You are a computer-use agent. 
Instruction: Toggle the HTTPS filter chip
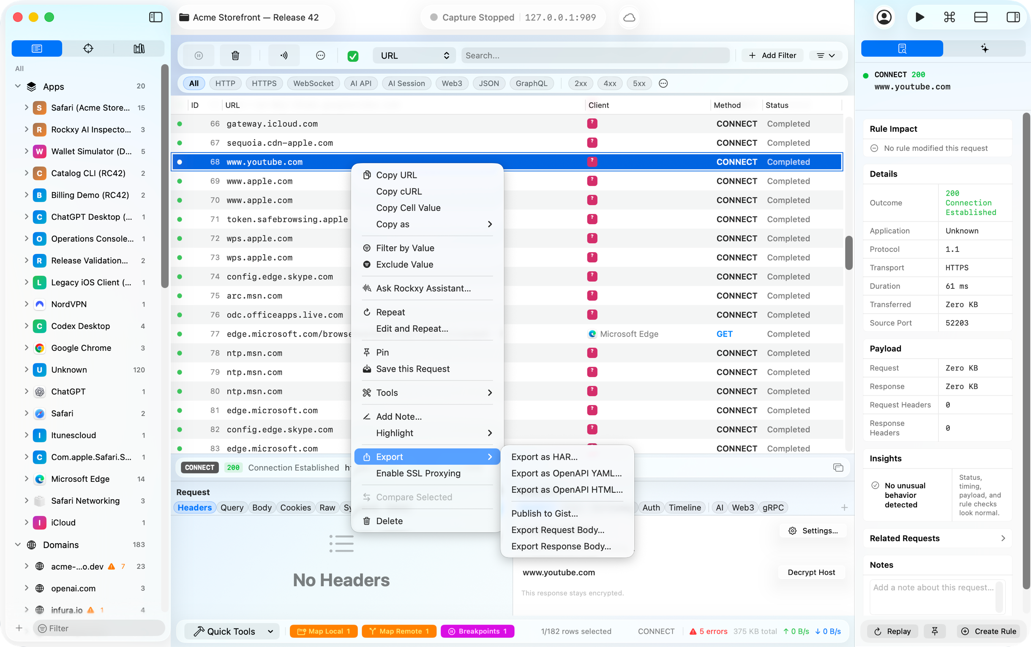pyautogui.click(x=264, y=84)
